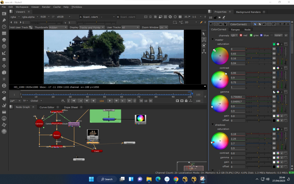Collapse the master section expander
294x184 pixels.
coord(213,40)
